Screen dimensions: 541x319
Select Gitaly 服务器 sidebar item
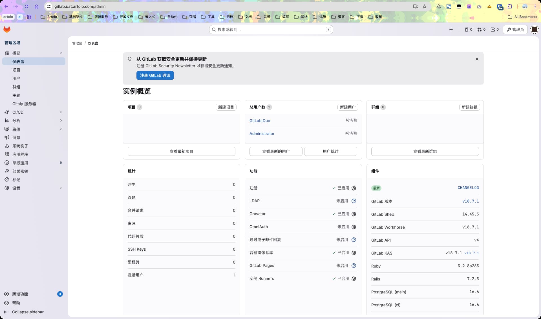click(x=24, y=104)
